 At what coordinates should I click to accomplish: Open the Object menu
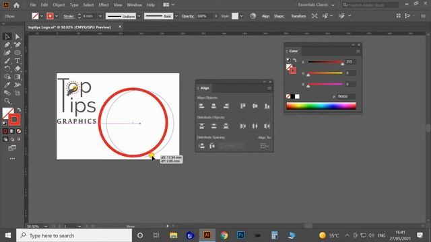click(59, 5)
